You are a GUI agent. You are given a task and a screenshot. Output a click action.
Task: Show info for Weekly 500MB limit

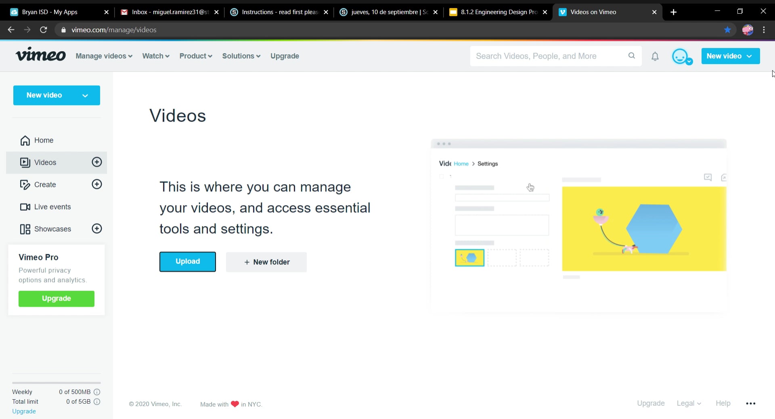pos(97,392)
